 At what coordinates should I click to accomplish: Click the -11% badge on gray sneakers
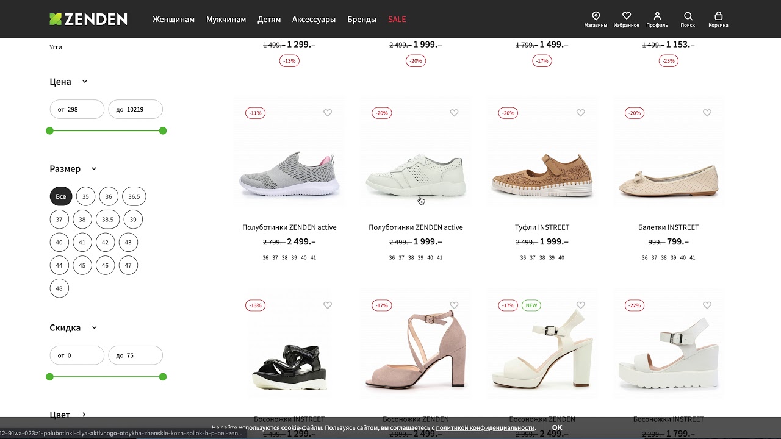(255, 113)
